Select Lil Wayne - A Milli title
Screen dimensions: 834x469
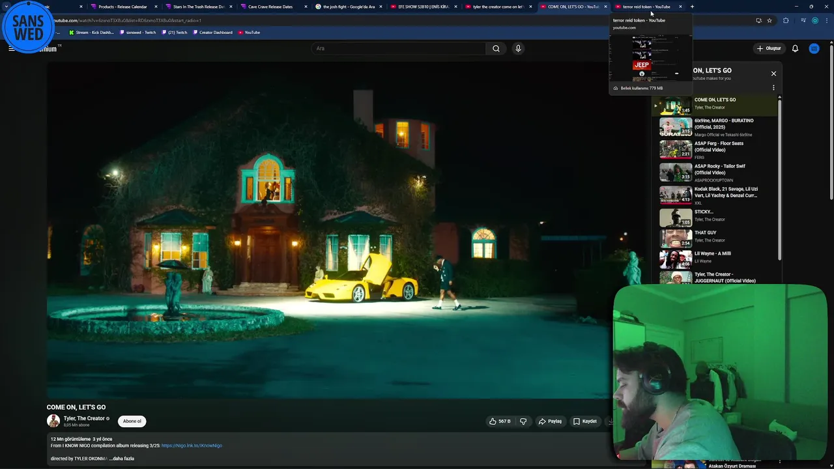pyautogui.click(x=713, y=253)
